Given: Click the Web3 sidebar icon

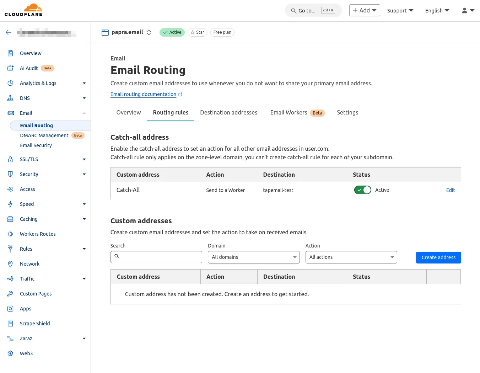Looking at the screenshot, I should point(10,353).
